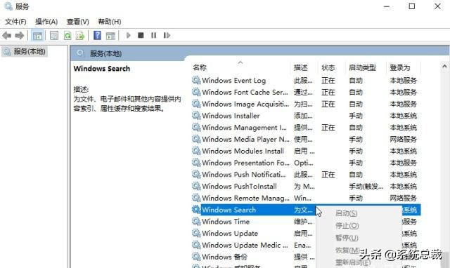Choose 暂停(U) in the context menu
This screenshot has height=268, width=450.
click(347, 238)
